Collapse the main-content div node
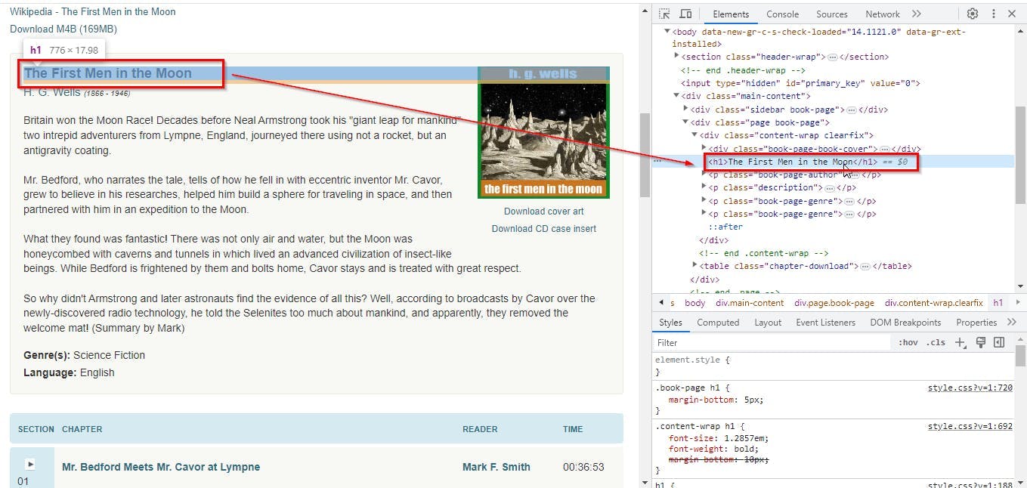 tap(677, 96)
